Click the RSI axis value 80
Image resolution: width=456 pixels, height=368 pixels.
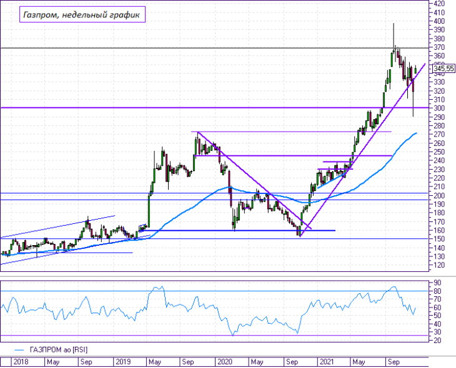pyautogui.click(x=437, y=291)
